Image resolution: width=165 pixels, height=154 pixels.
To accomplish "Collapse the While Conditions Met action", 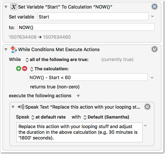I will [6, 49].
